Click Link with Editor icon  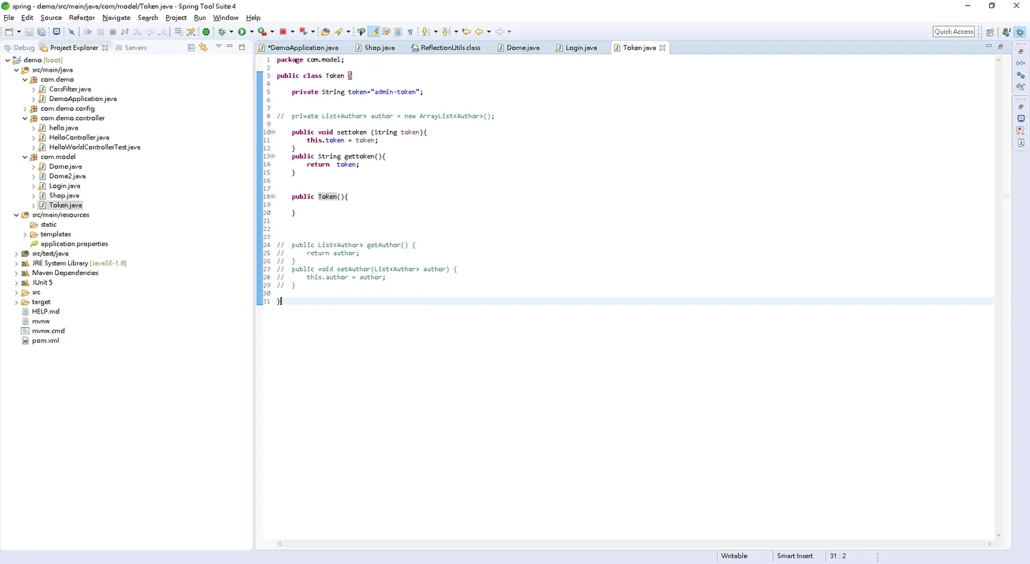[x=203, y=47]
